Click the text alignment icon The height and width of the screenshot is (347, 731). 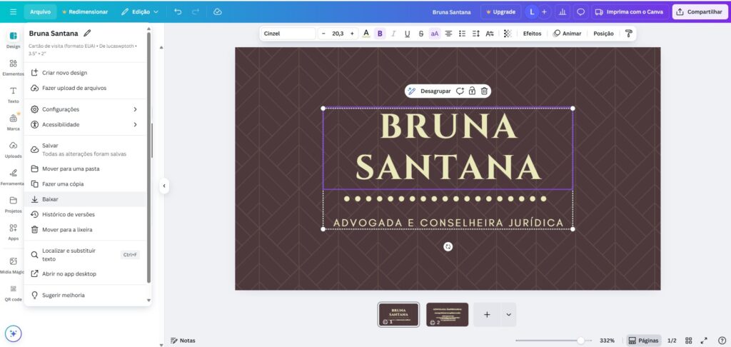coord(448,34)
